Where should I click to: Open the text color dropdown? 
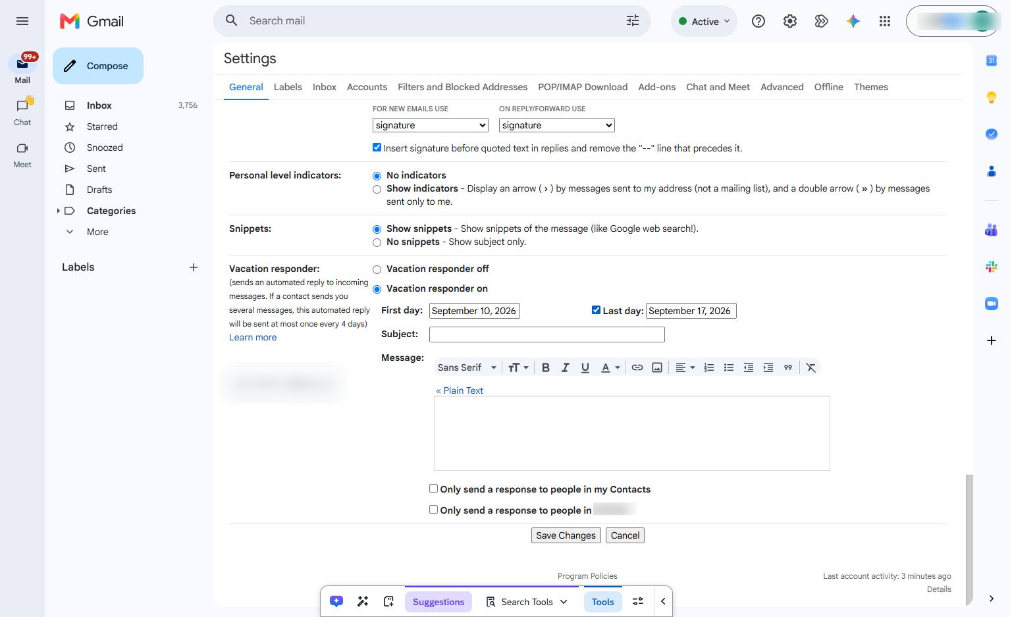click(x=610, y=367)
